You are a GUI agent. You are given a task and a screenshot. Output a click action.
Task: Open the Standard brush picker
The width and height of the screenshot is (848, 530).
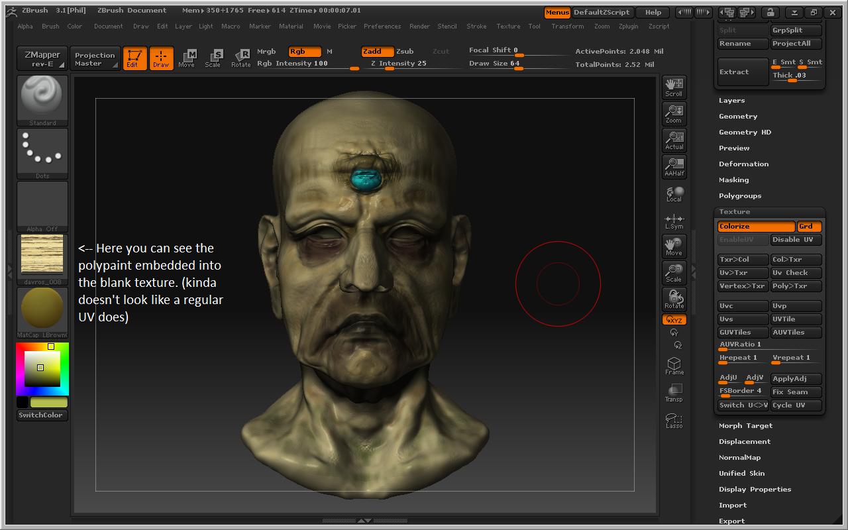click(x=42, y=101)
